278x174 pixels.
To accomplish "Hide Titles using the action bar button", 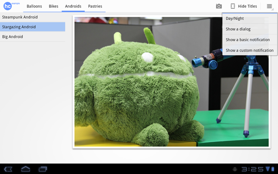I will tap(247, 6).
